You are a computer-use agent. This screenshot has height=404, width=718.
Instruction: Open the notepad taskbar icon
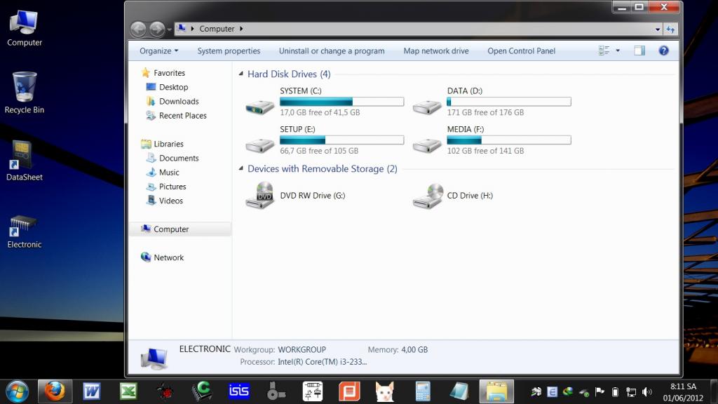[459, 392]
